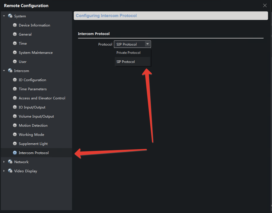Expand the Video Display section

(4, 171)
